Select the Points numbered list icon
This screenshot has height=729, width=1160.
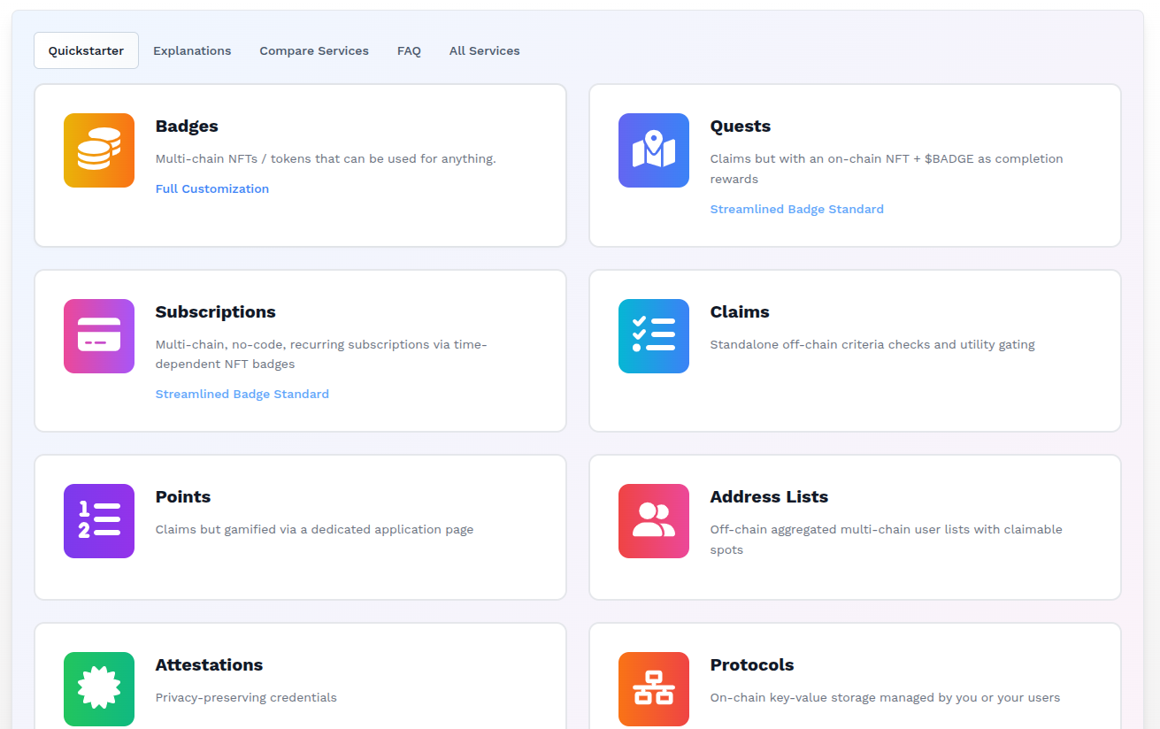(x=99, y=521)
